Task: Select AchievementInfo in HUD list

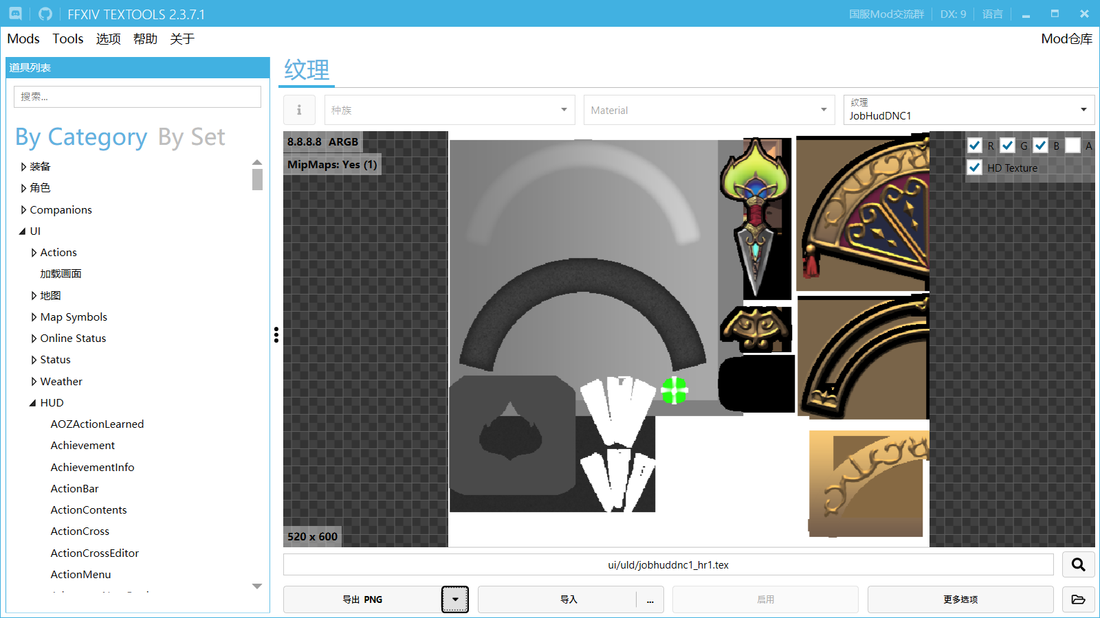Action: coord(92,468)
